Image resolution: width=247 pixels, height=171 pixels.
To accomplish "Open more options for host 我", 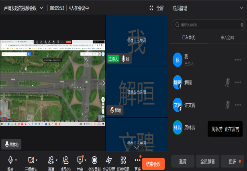I will [238, 60].
